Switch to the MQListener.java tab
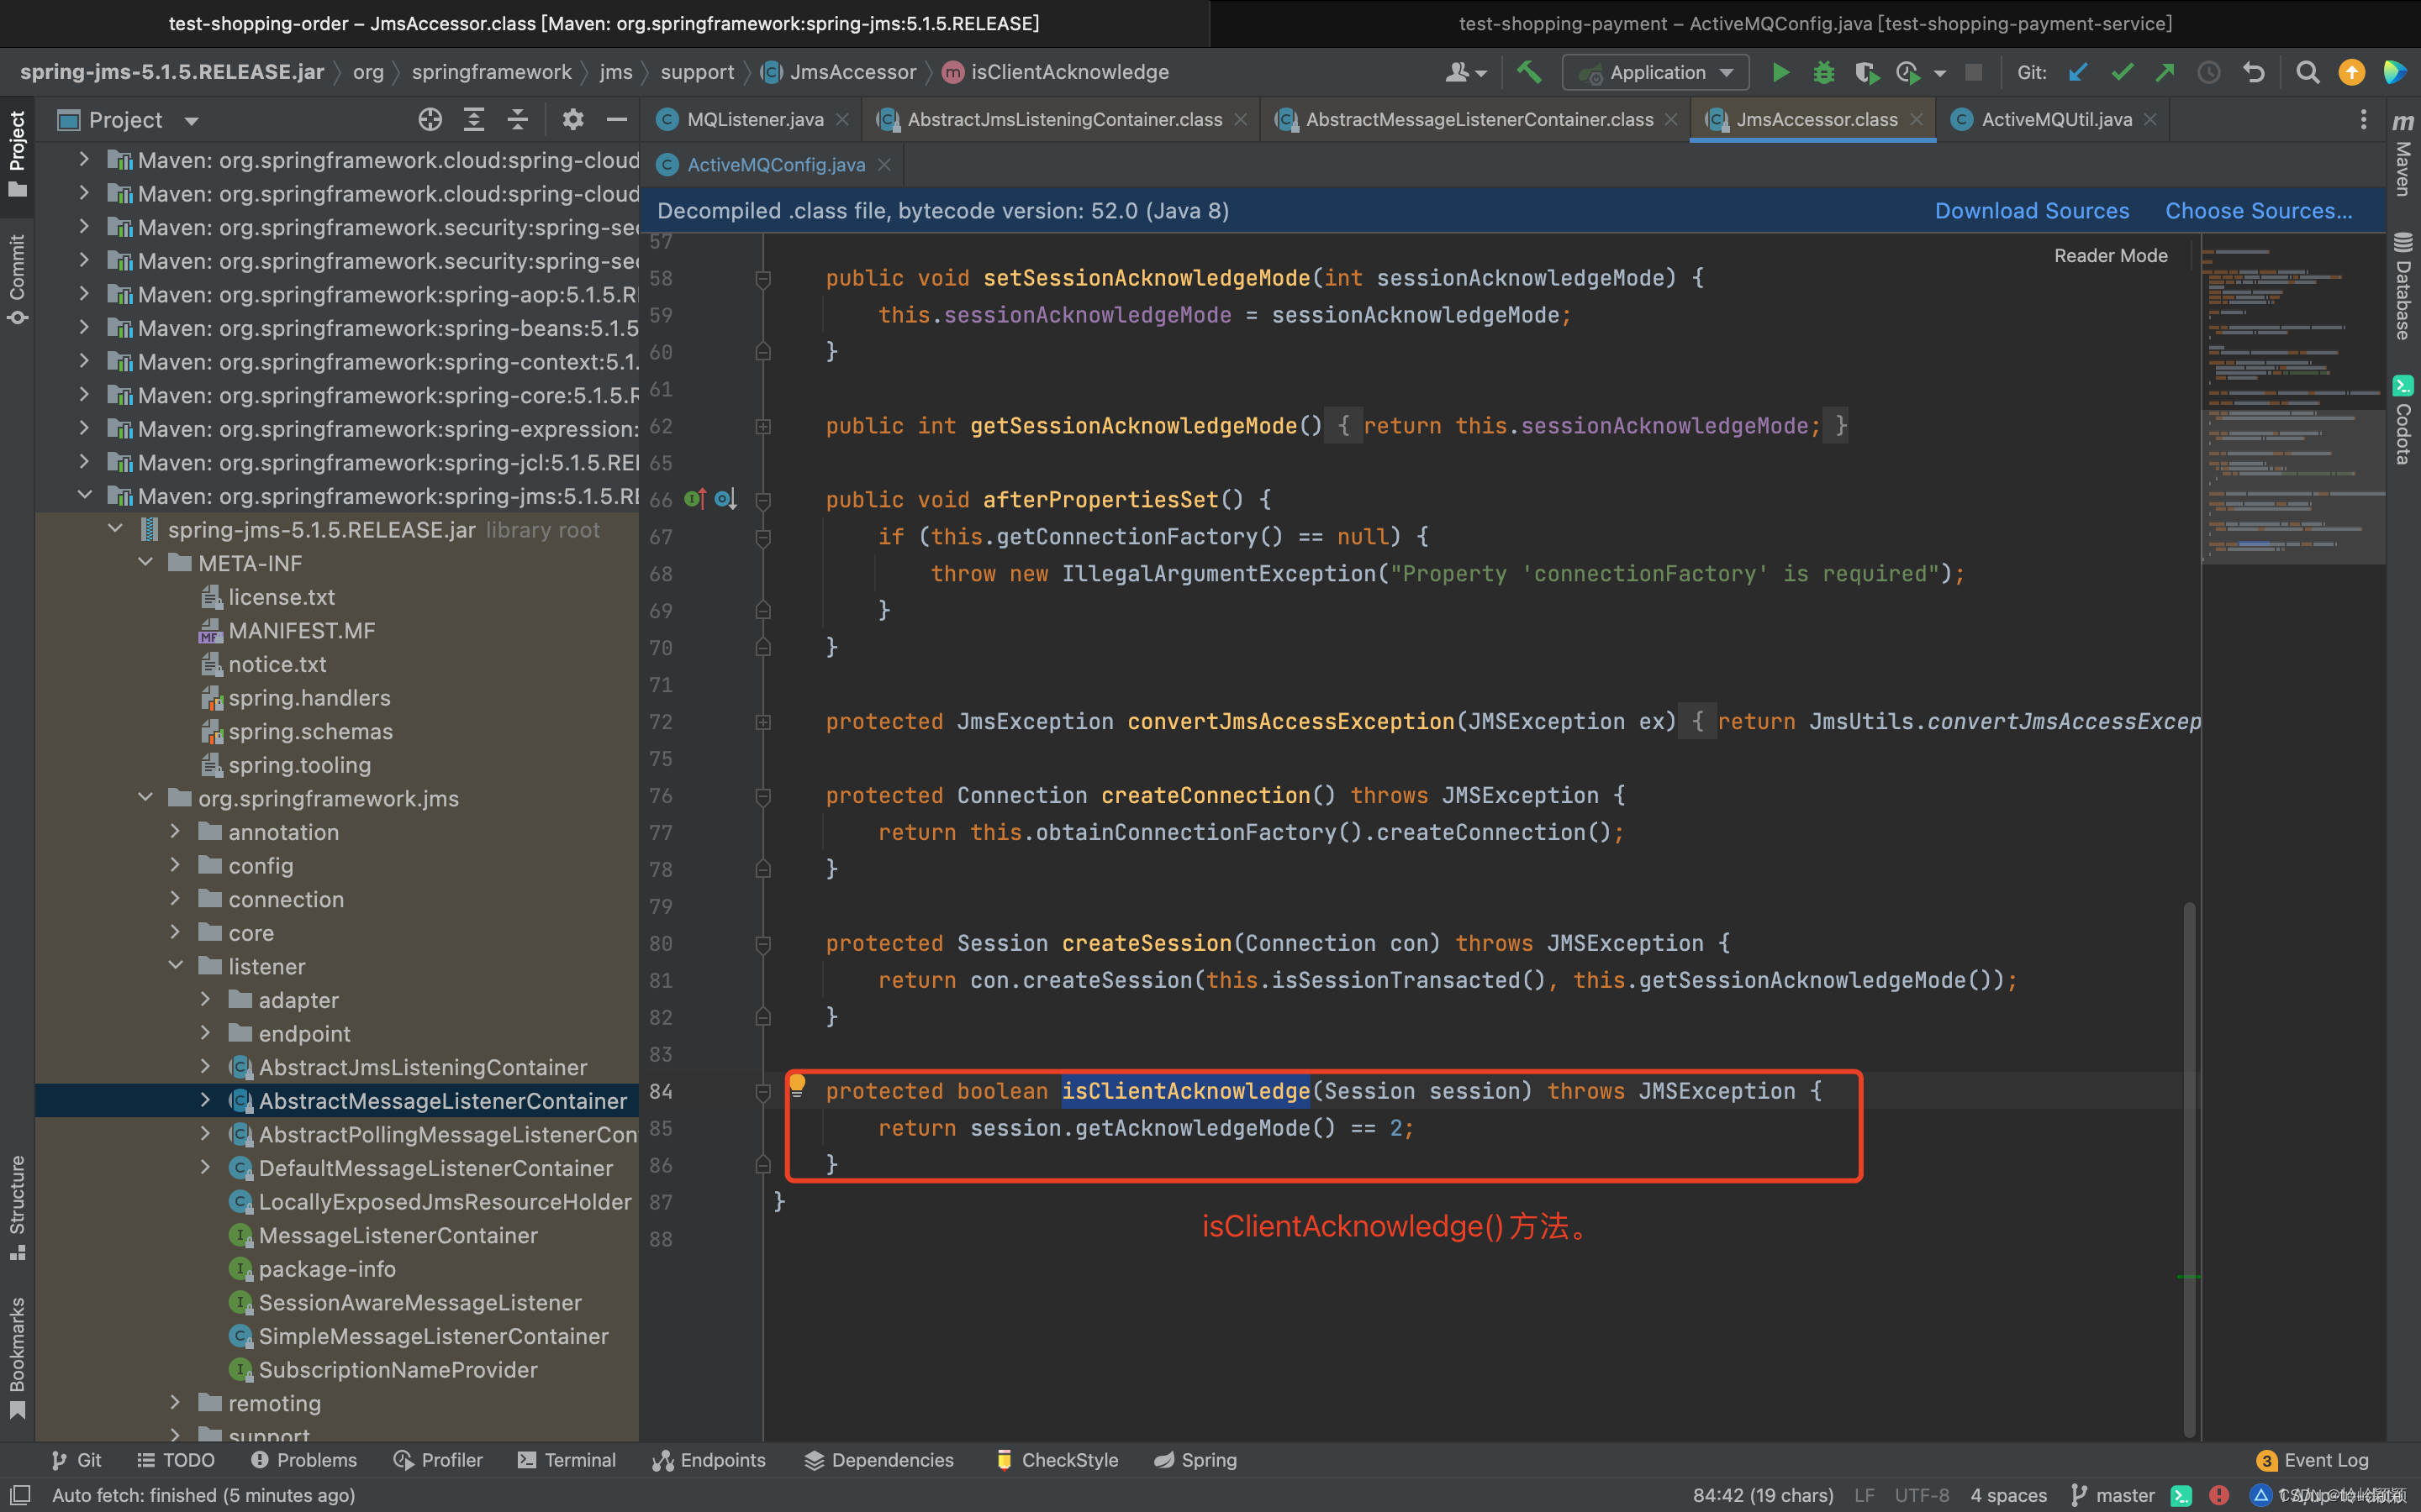Viewport: 2421px width, 1512px height. point(754,120)
